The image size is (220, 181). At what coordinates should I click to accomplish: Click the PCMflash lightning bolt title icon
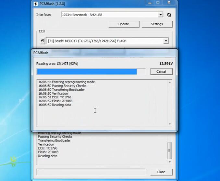point(36,4)
